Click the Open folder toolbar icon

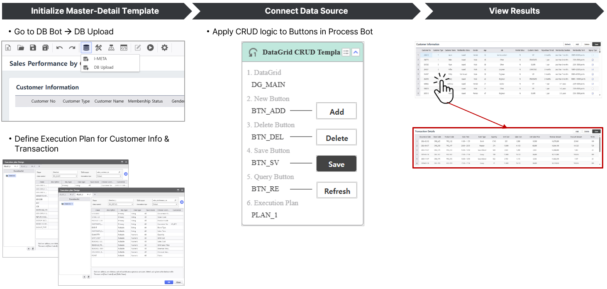pos(20,48)
